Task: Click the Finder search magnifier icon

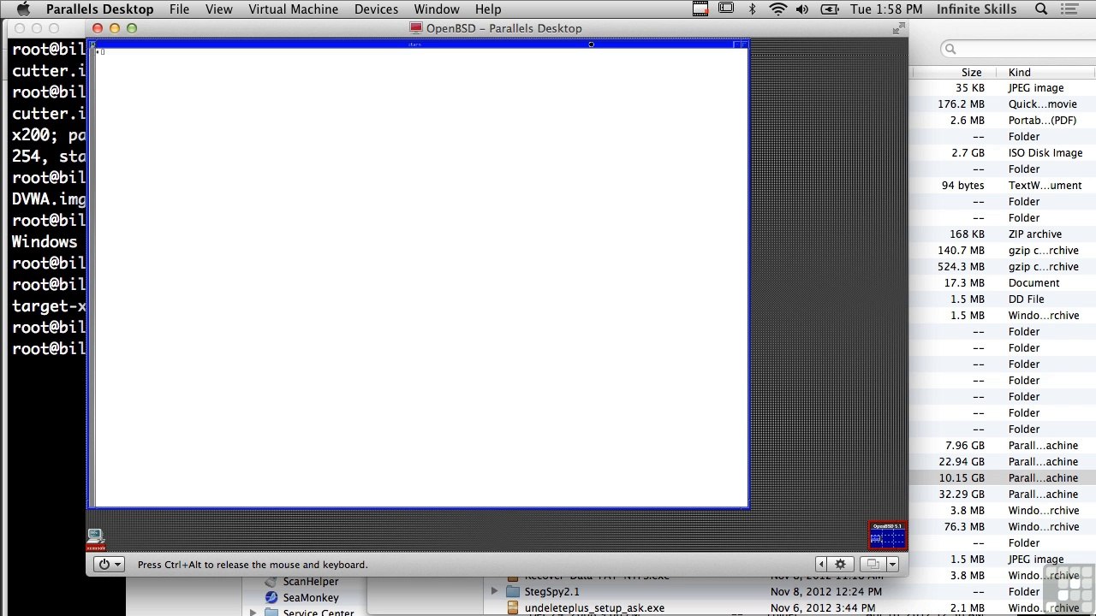Action: [950, 49]
